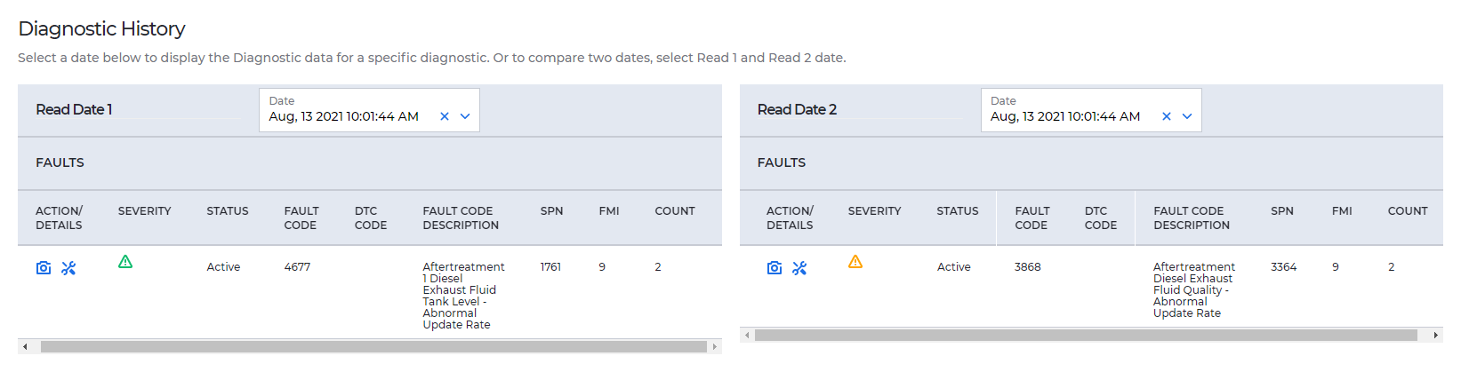Sort by FAULT CODE column in Read Date 2

pos(1032,218)
